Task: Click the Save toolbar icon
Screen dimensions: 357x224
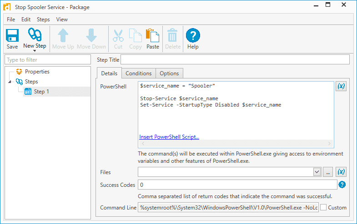Action: [12, 35]
